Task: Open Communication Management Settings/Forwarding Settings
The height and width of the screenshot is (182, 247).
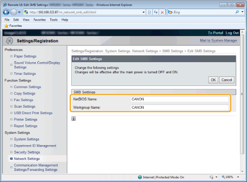Action: [x=36, y=167]
